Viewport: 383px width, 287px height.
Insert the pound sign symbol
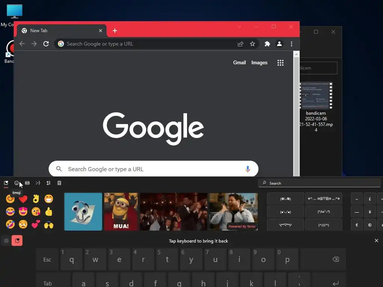pyautogui.click(x=370, y=199)
